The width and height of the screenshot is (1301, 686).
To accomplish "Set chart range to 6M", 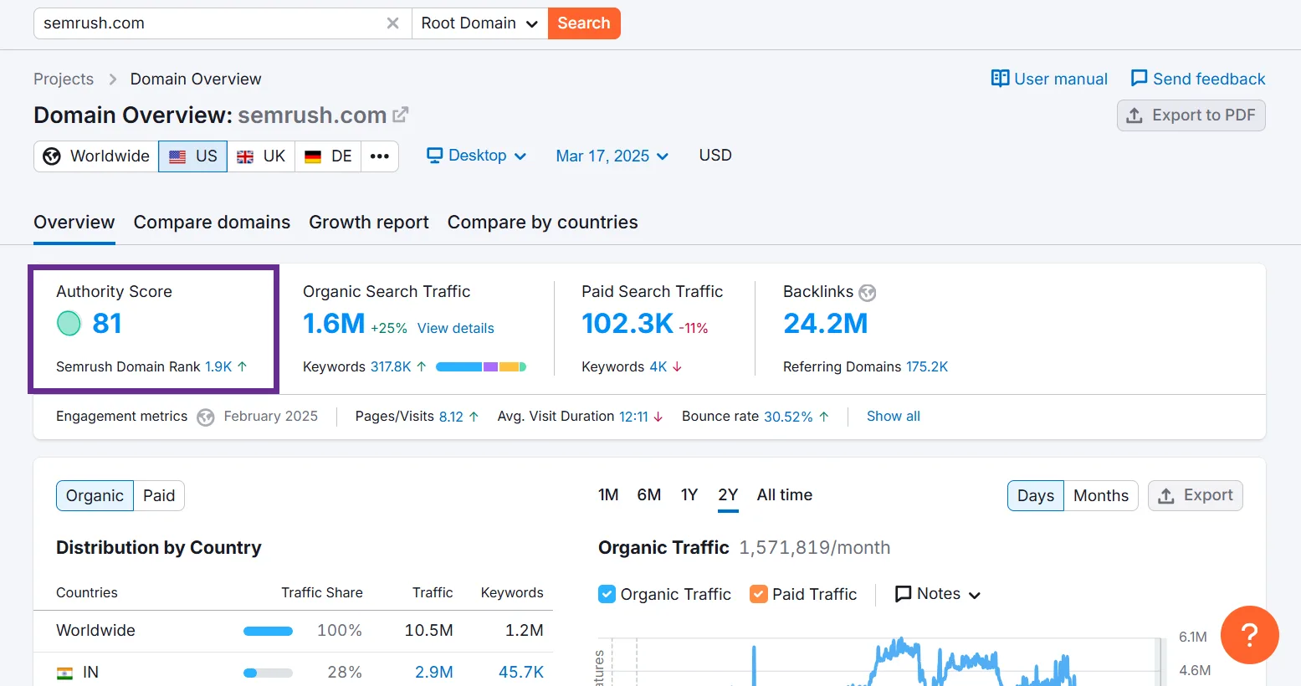I will pyautogui.click(x=649, y=494).
